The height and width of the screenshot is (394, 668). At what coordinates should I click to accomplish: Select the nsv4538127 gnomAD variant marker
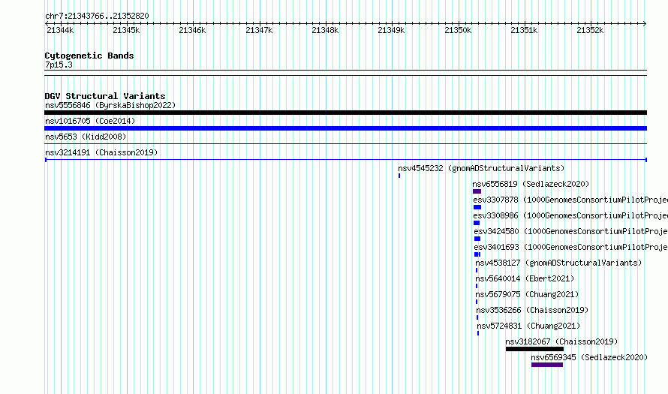[x=477, y=270]
